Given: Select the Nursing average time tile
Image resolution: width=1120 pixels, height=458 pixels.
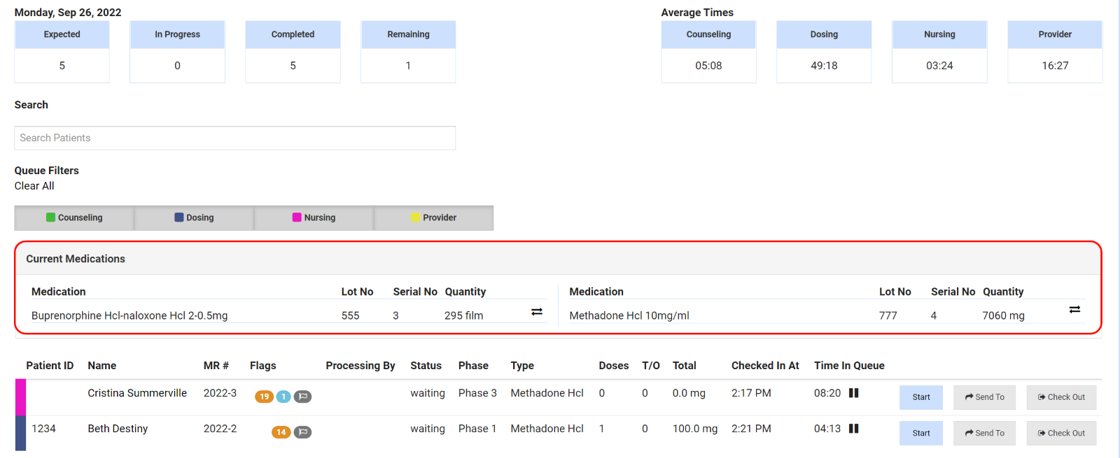Looking at the screenshot, I should [x=939, y=52].
